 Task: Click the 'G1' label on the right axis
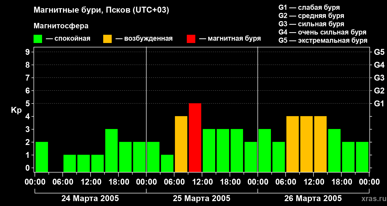pyautogui.click(x=379, y=104)
